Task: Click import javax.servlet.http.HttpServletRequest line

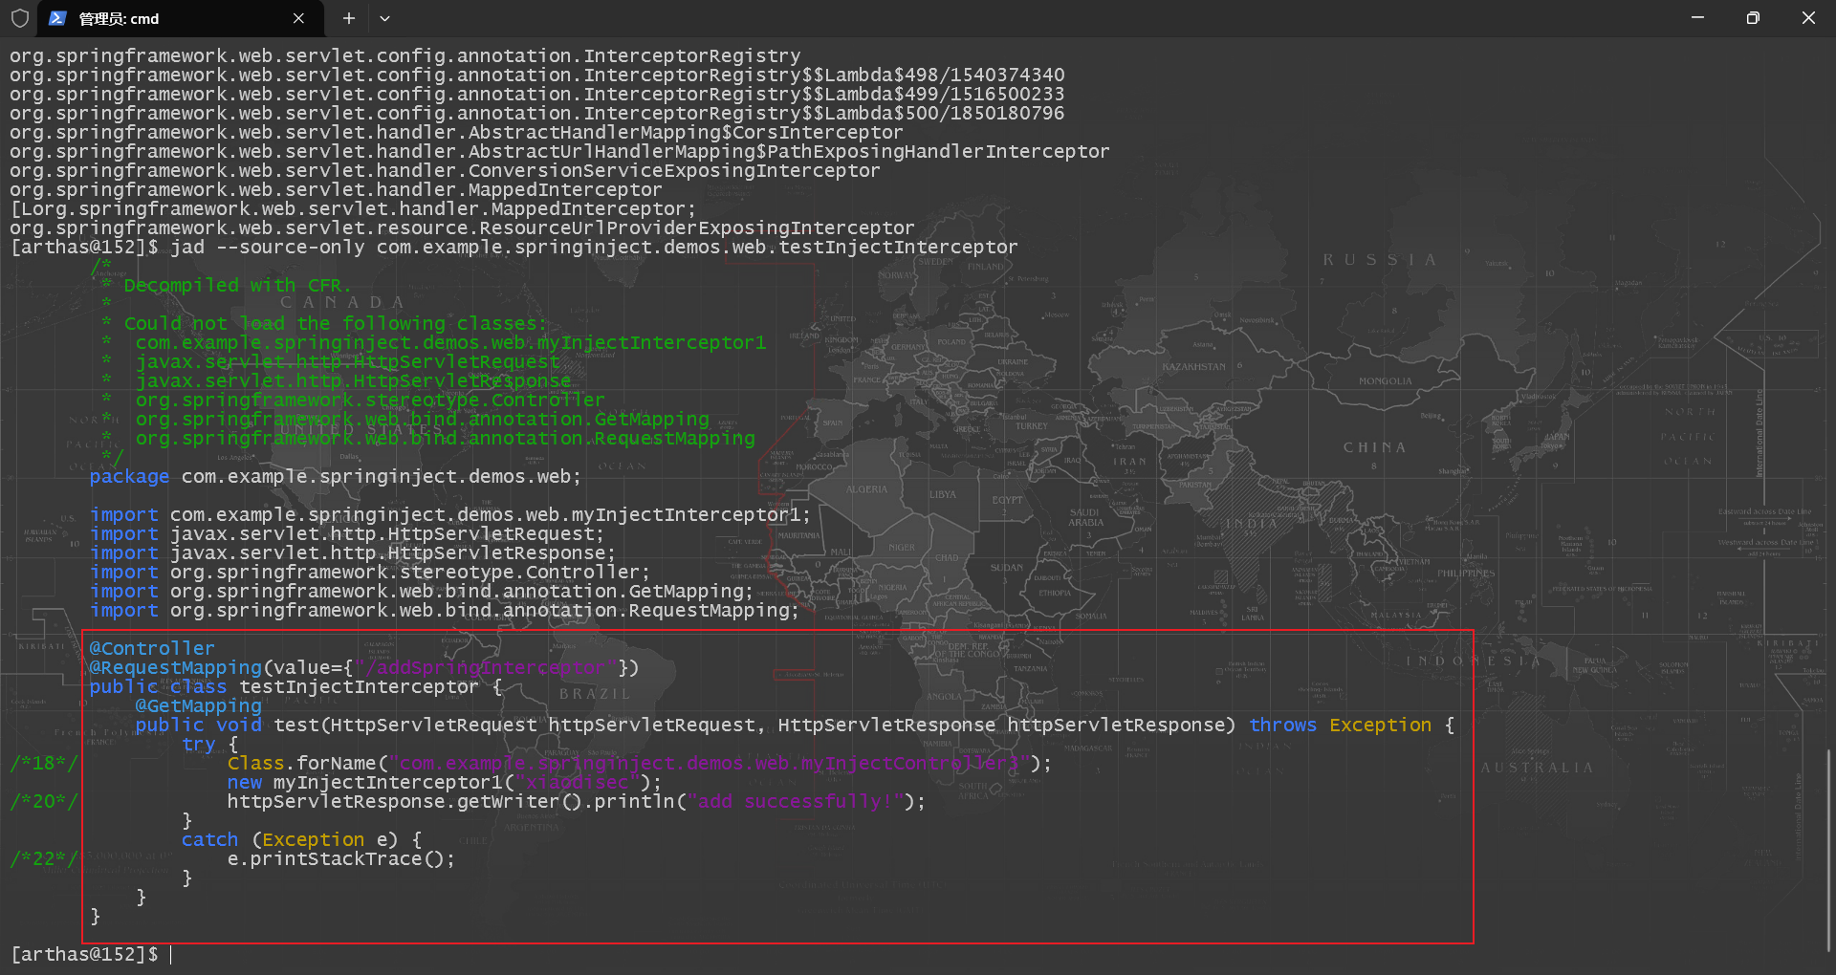Action: [x=347, y=534]
